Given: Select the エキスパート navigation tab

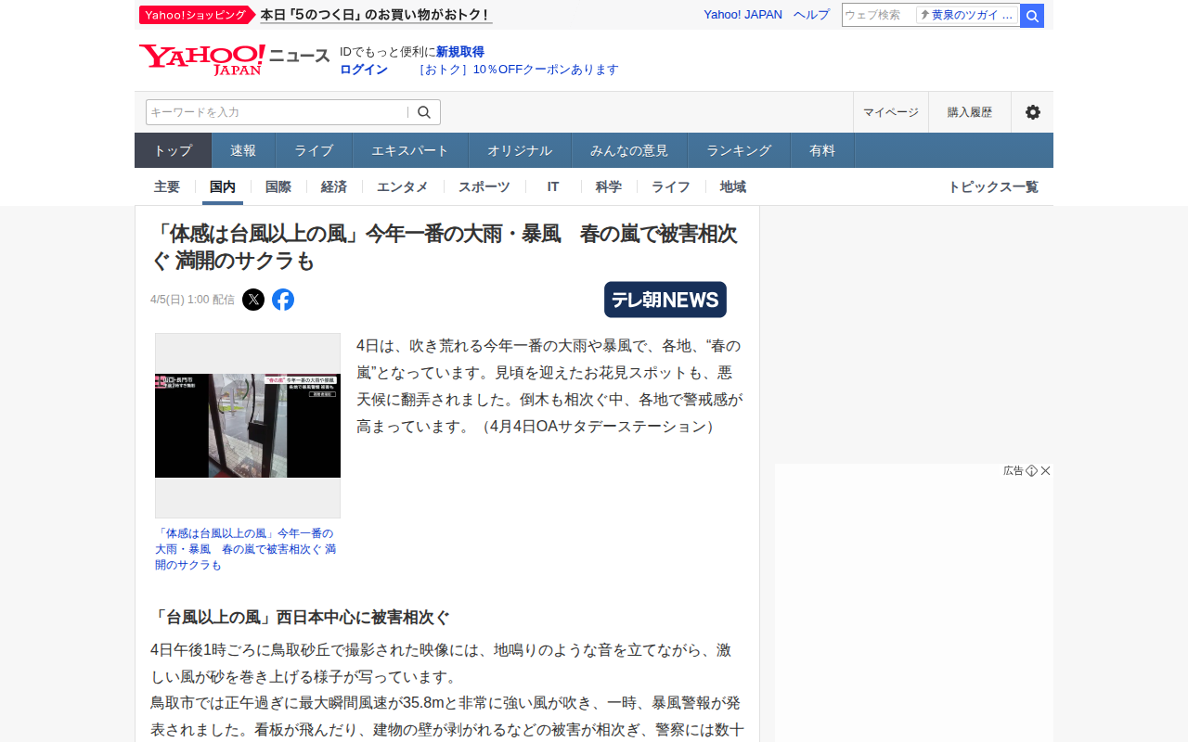Looking at the screenshot, I should 410,150.
